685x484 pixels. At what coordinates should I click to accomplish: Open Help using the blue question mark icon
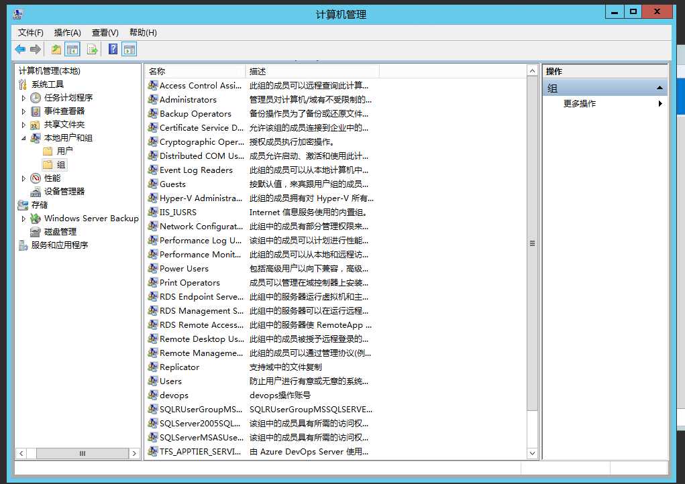(113, 49)
